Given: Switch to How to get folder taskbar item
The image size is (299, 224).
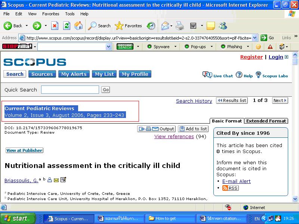Looking at the screenshot, I should (170, 218).
